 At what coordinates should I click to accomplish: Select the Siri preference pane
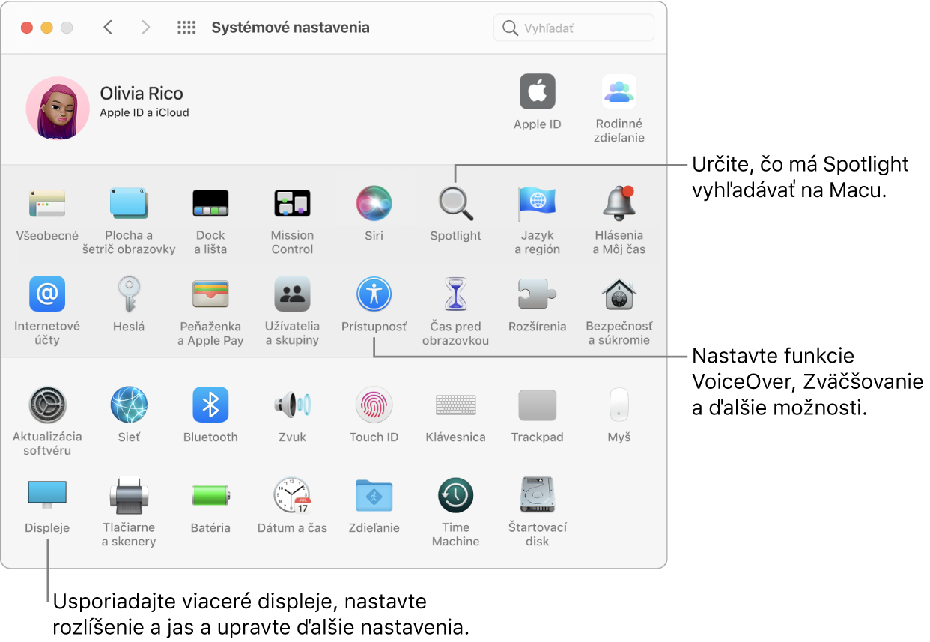[x=374, y=203]
